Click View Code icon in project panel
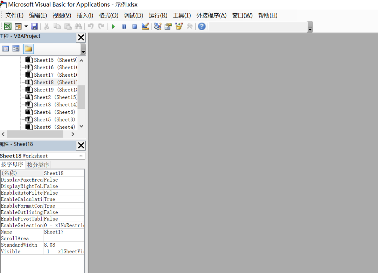Screen dimensions: 378x273 click(x=6, y=49)
